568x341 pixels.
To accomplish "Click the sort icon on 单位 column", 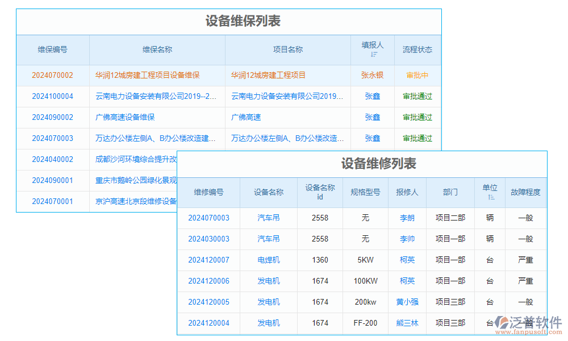I will click(x=490, y=197).
